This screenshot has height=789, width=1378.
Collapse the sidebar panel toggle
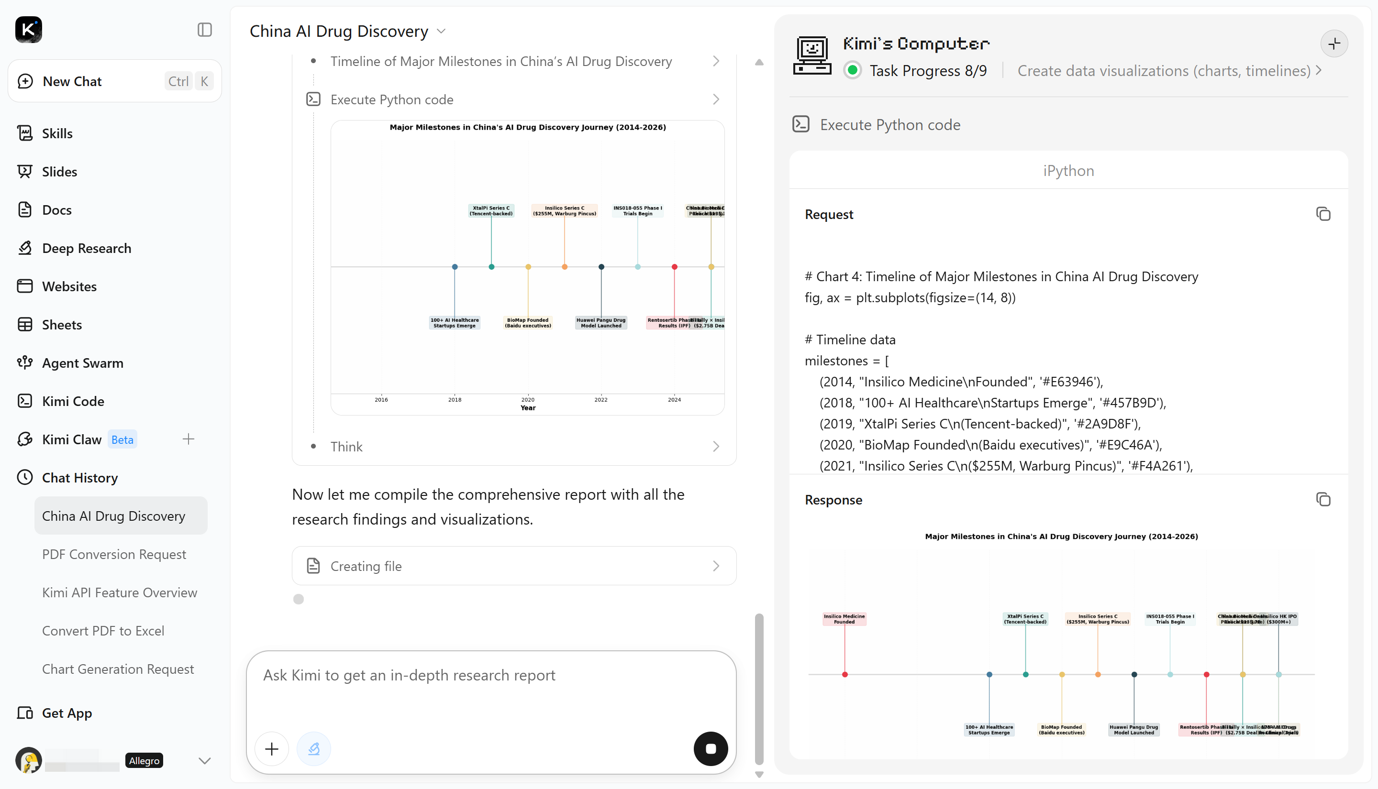coord(204,30)
